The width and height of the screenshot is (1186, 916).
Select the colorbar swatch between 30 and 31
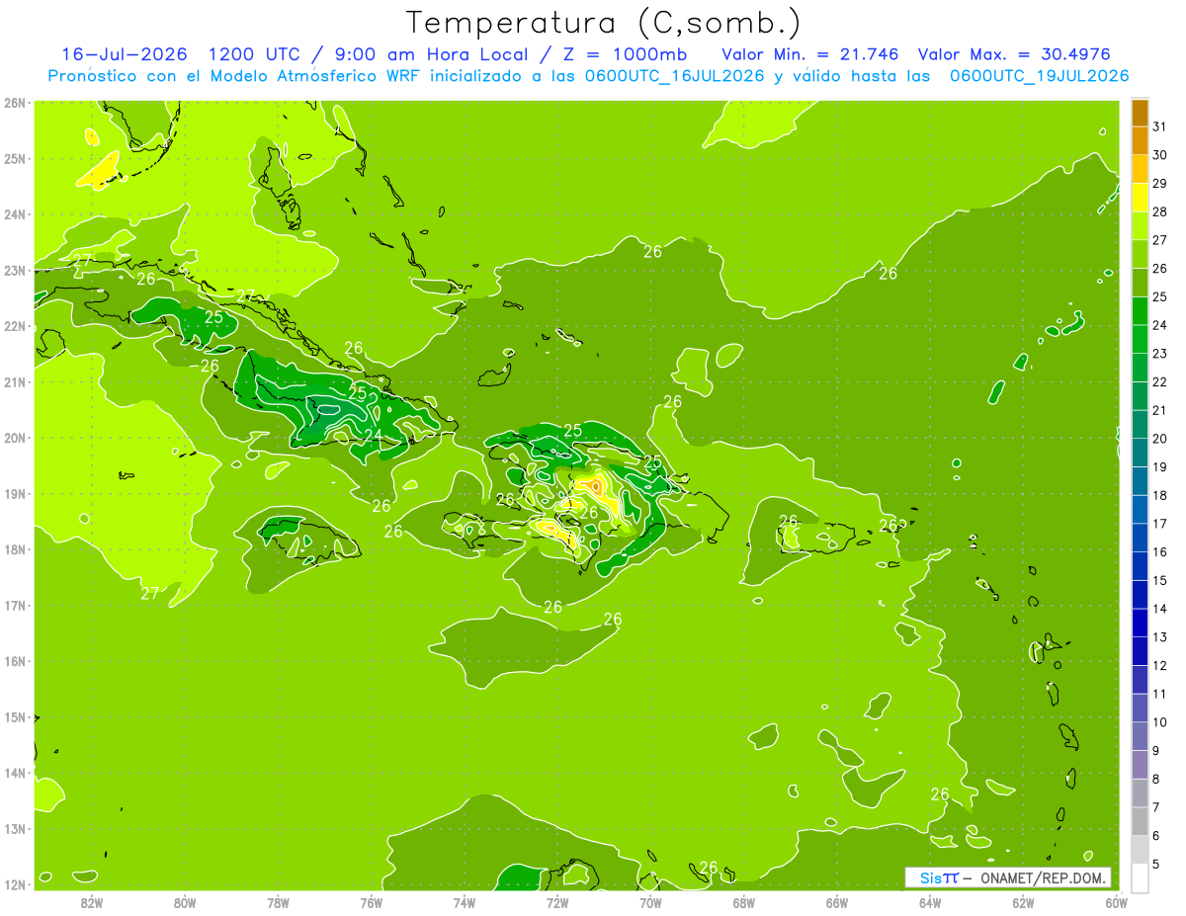point(1140,140)
